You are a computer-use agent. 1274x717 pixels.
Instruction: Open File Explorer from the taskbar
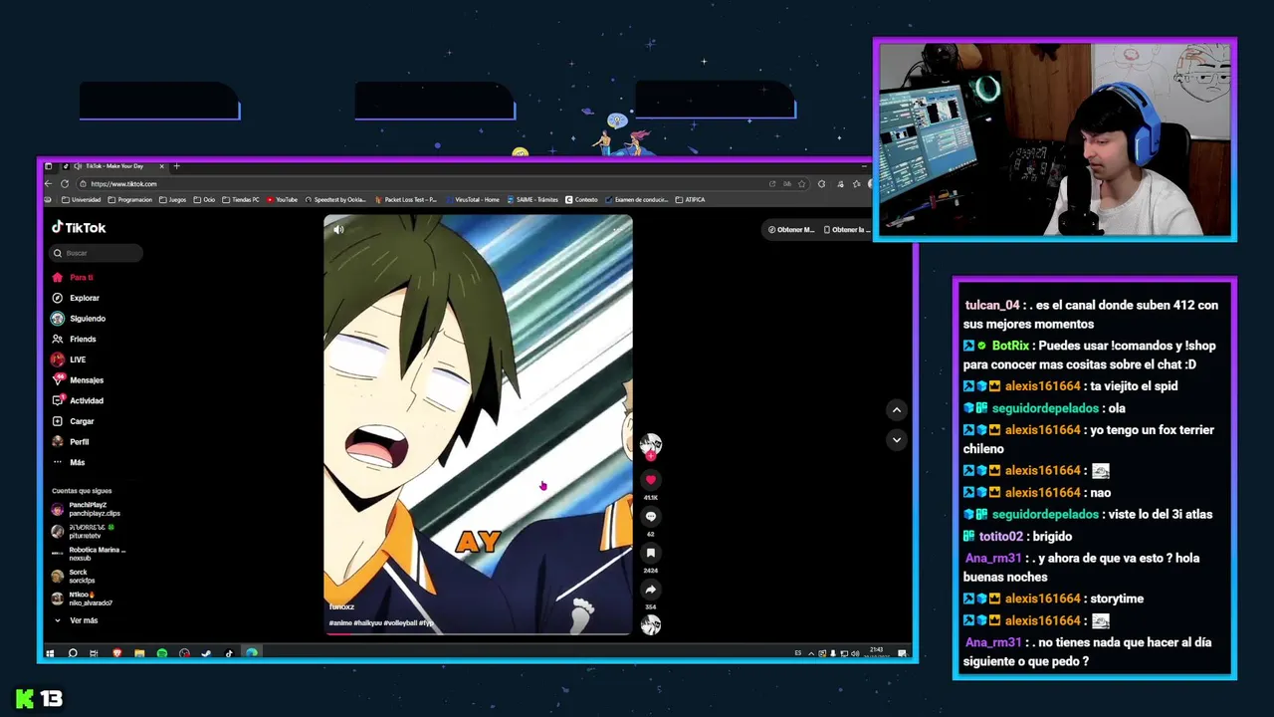(x=139, y=653)
